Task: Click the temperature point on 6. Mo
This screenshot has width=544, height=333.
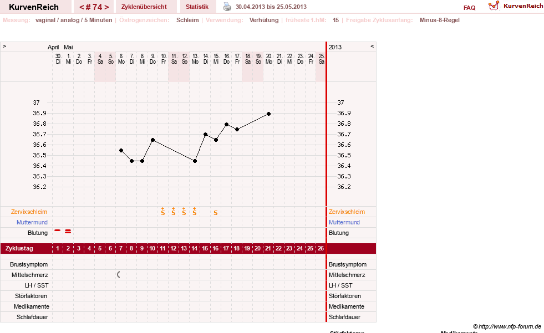Action: [x=121, y=150]
